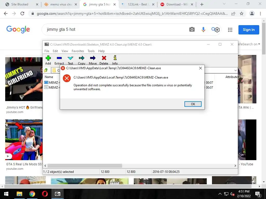Open the Windows Start menu
The image size is (266, 199).
pyautogui.click(x=6, y=194)
